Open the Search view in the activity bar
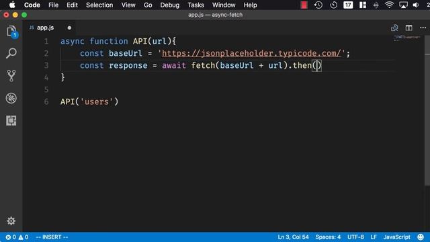Screen dimensions: 430x242 (x=11, y=53)
